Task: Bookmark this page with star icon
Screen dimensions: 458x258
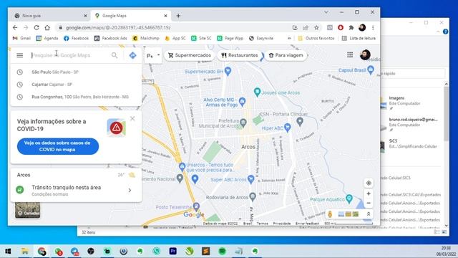Action: click(316, 27)
